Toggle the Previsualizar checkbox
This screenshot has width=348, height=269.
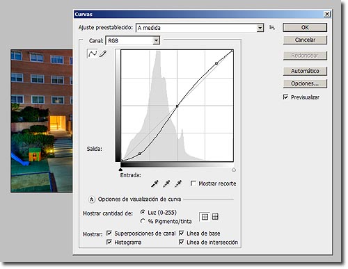pyautogui.click(x=285, y=97)
